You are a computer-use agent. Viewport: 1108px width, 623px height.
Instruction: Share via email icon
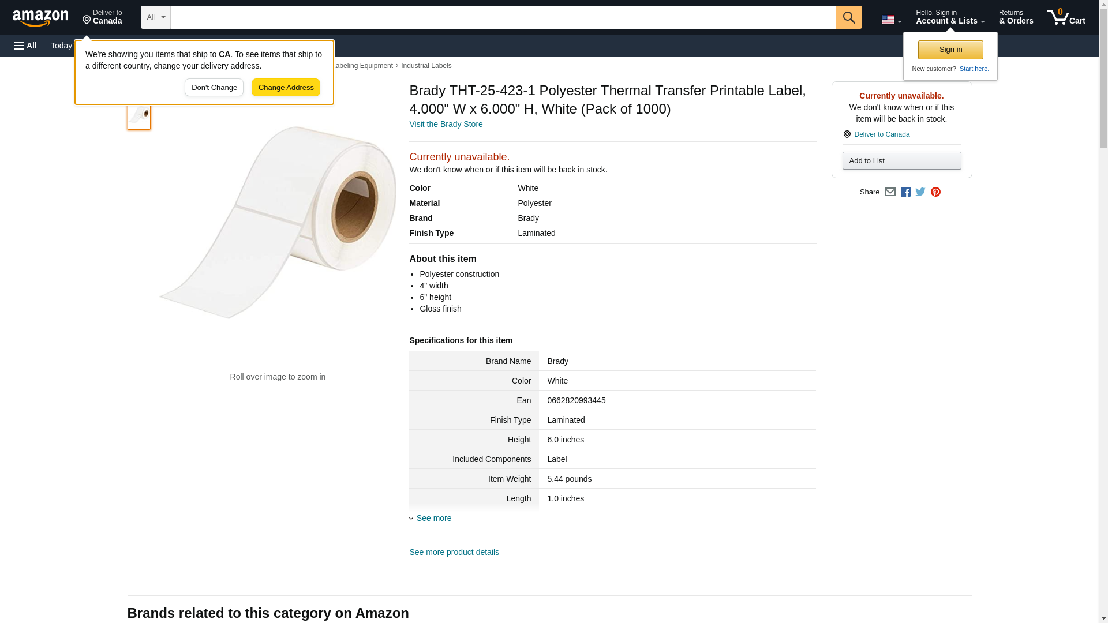[890, 192]
